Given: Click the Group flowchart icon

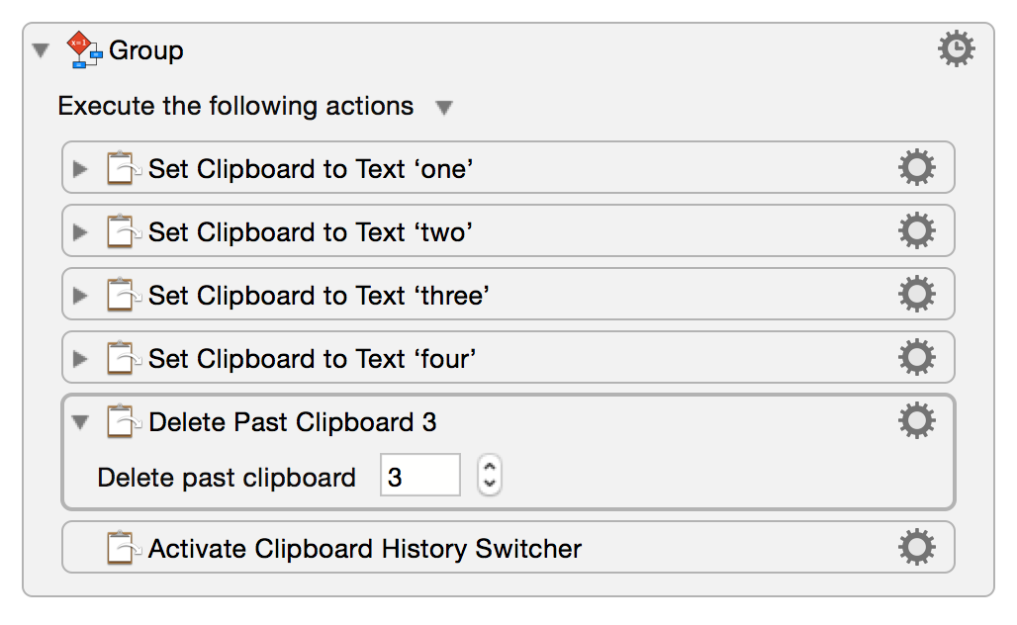Looking at the screenshot, I should [84, 49].
